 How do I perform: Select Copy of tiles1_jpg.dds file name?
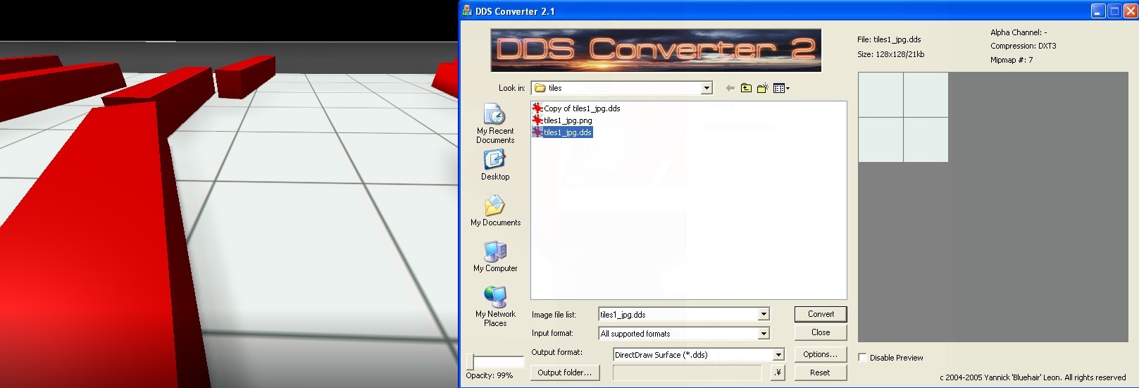[x=582, y=108]
